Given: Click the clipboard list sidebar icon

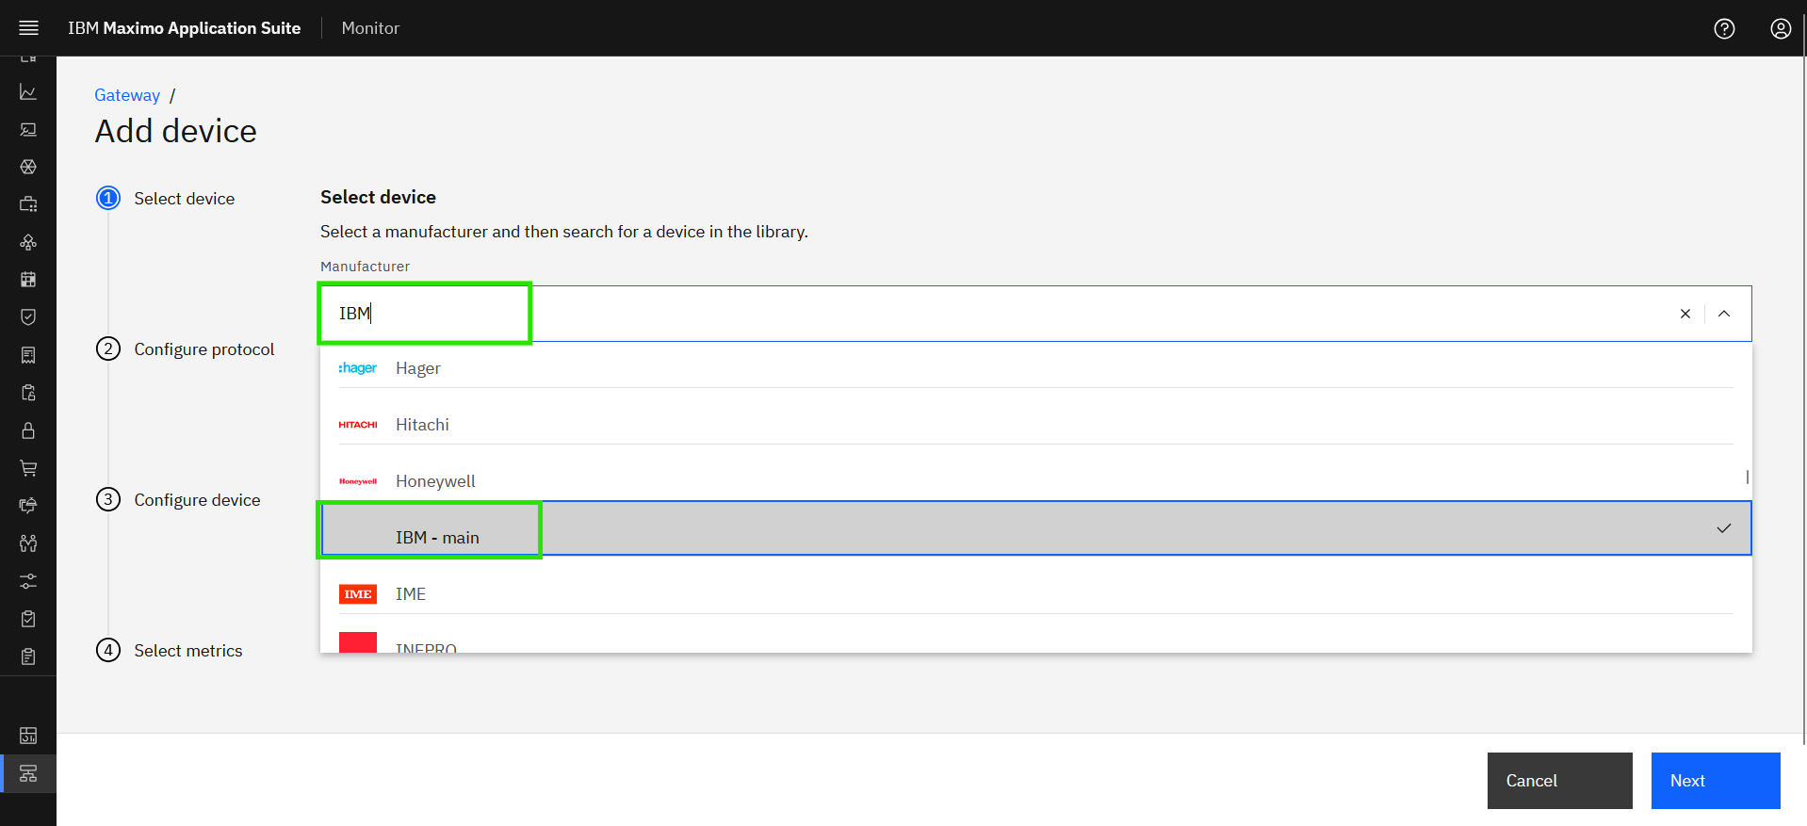Looking at the screenshot, I should pyautogui.click(x=28, y=656).
